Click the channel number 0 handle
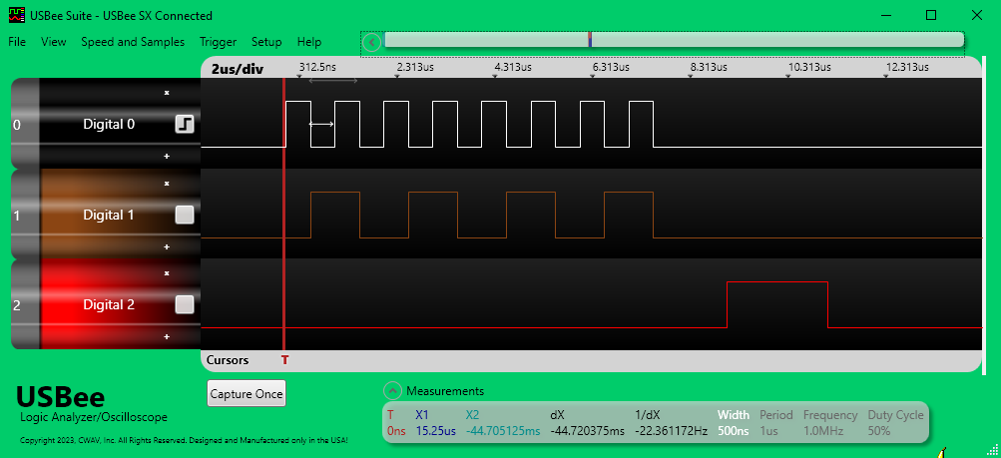The height and width of the screenshot is (458, 1001). click(17, 125)
